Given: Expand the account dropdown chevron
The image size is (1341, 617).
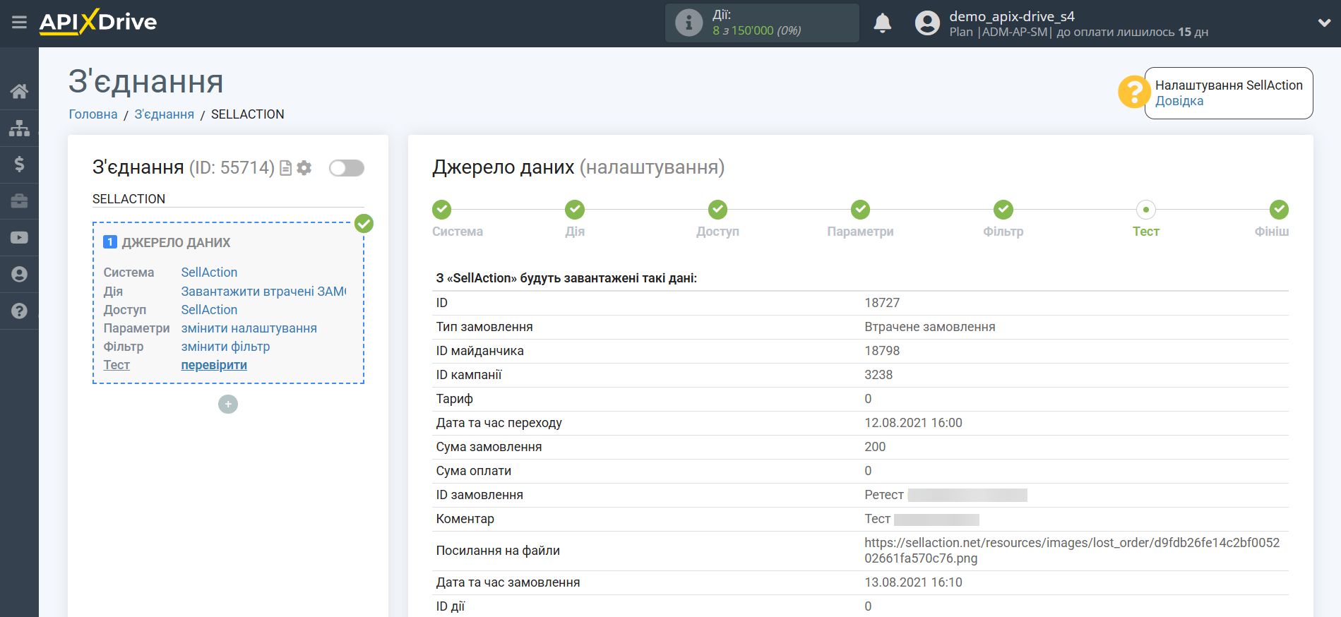Looking at the screenshot, I should [1324, 23].
